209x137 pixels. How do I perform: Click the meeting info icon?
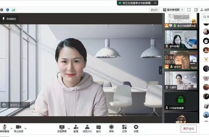click(x=2, y=10)
